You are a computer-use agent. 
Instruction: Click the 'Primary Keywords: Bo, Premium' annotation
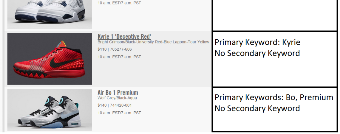pos(274,97)
